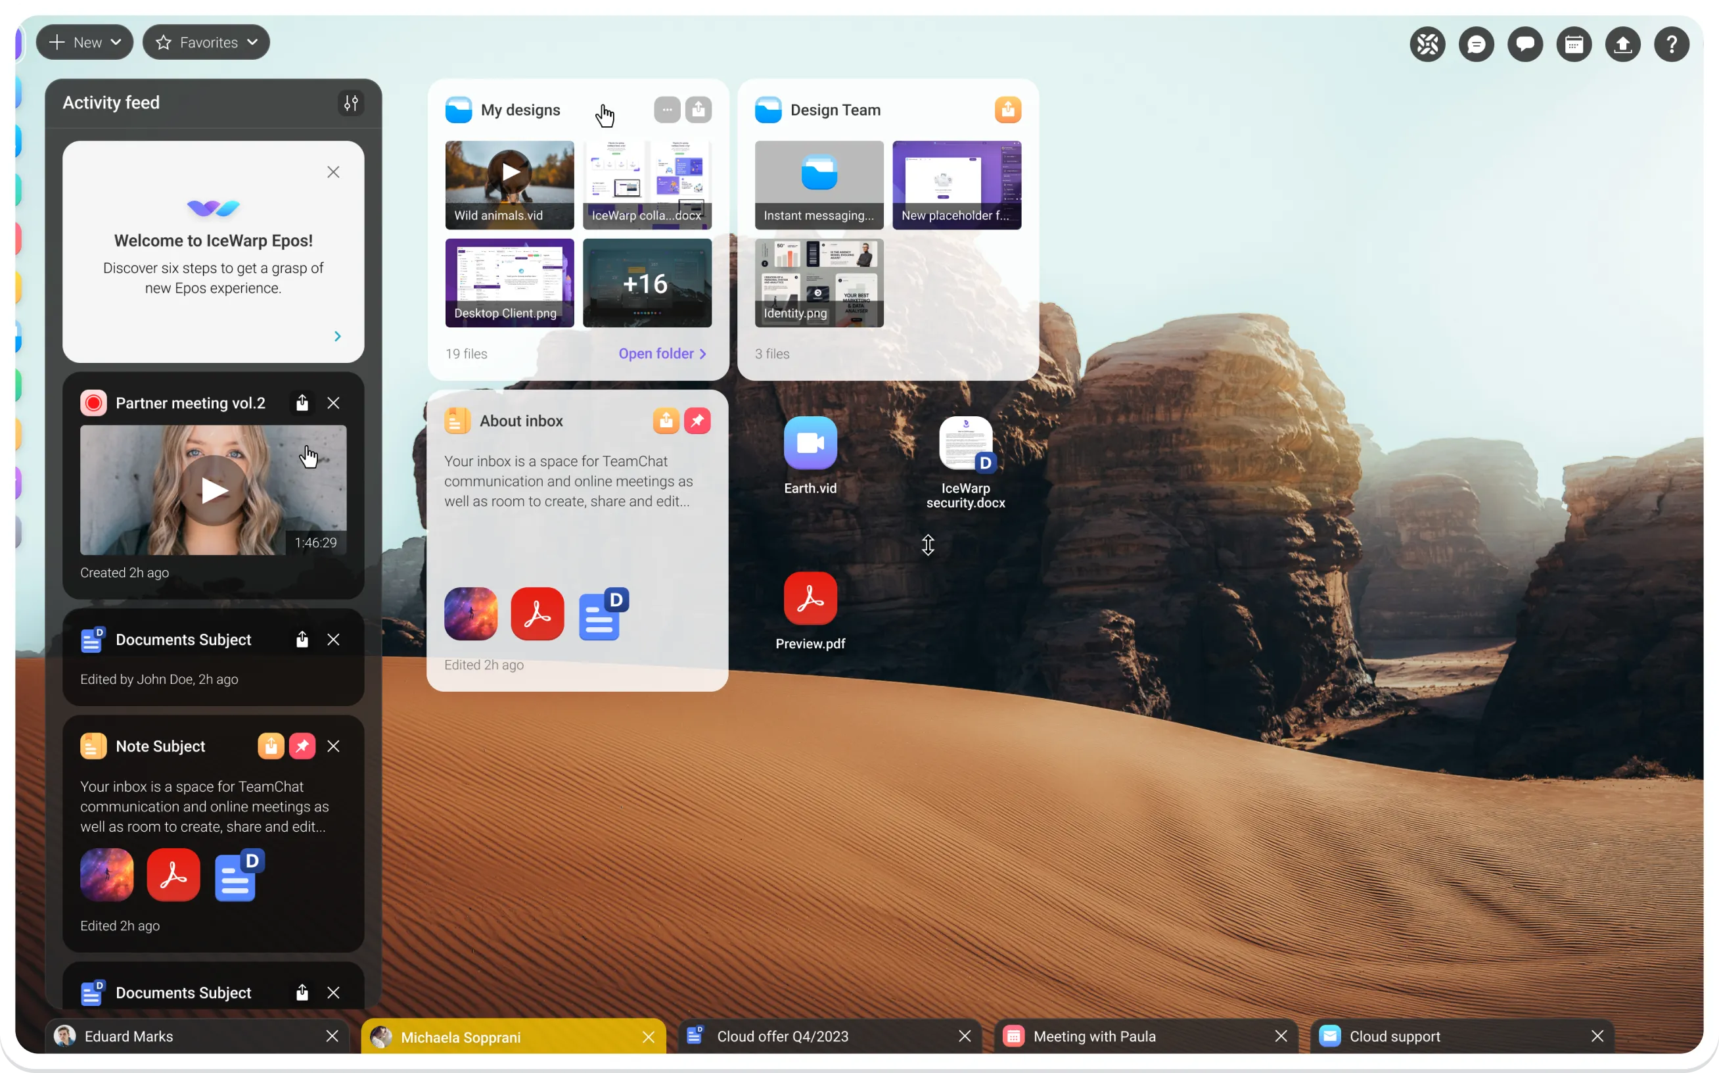Viewport: 1719px width, 1073px height.
Task: Click the Open folder link
Action: [x=662, y=354]
